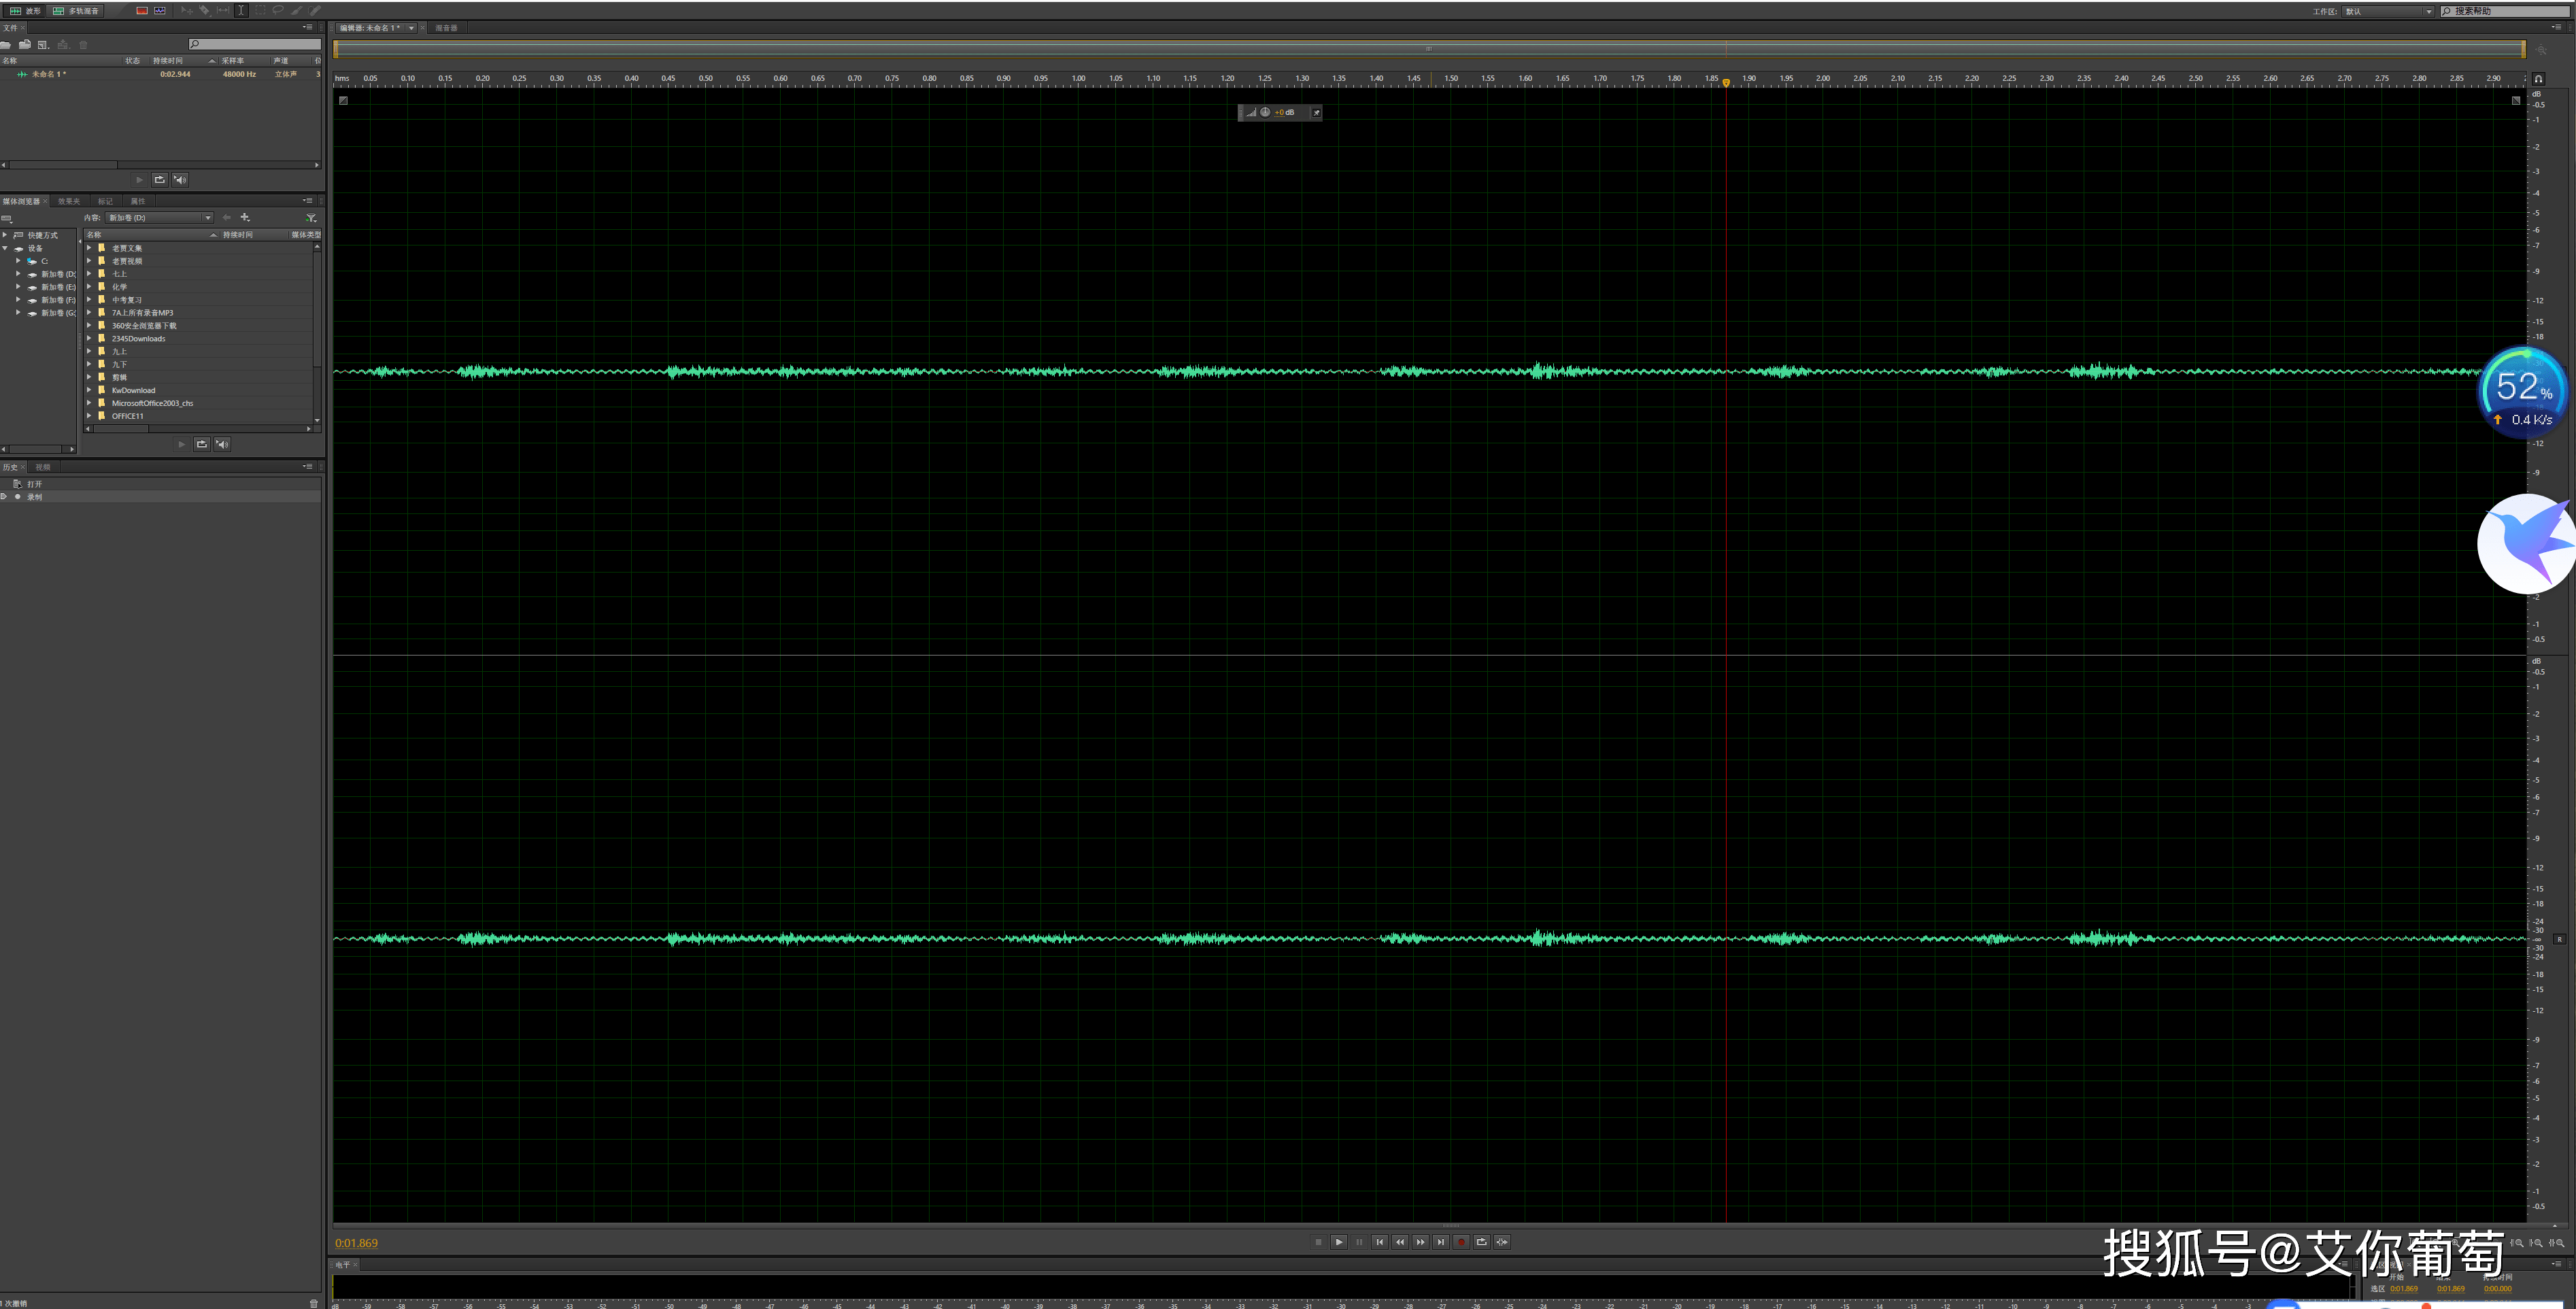Switch to the 媒体浏览器 tab

point(21,201)
